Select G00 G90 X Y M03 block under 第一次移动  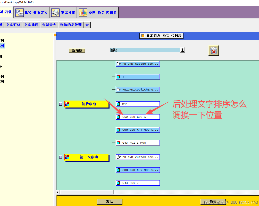coord(138,170)
